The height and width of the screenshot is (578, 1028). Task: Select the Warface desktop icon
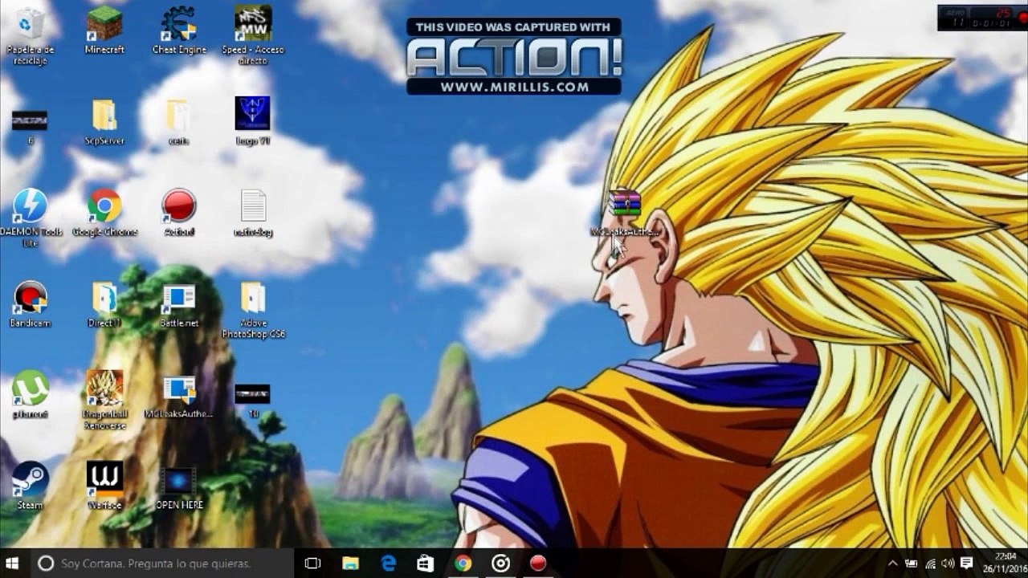(104, 486)
